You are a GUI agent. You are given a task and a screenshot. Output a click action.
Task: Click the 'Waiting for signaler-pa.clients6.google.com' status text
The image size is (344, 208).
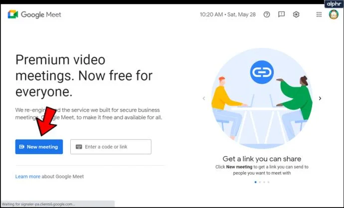(x=38, y=205)
